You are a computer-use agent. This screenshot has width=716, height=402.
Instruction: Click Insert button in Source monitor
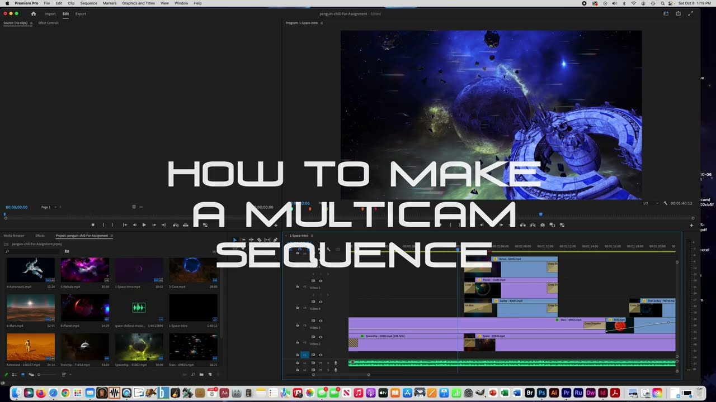176,225
